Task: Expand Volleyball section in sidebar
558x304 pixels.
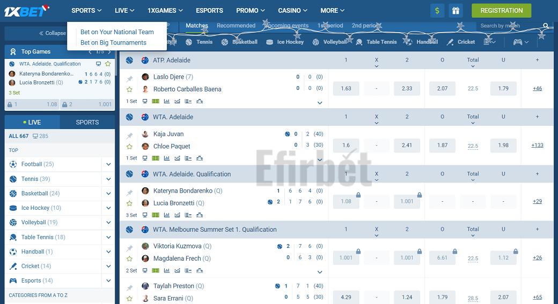Action: click(108, 222)
